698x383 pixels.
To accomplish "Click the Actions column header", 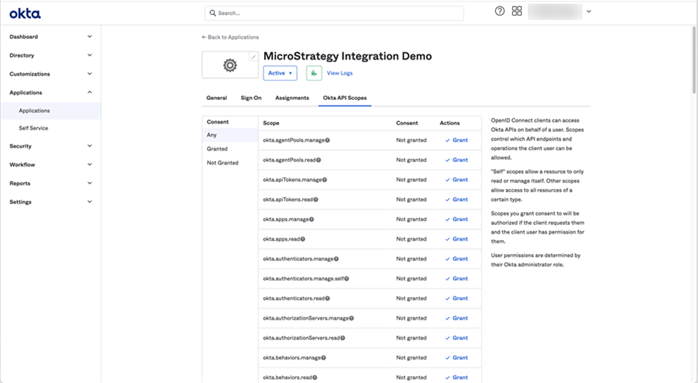I will click(450, 123).
